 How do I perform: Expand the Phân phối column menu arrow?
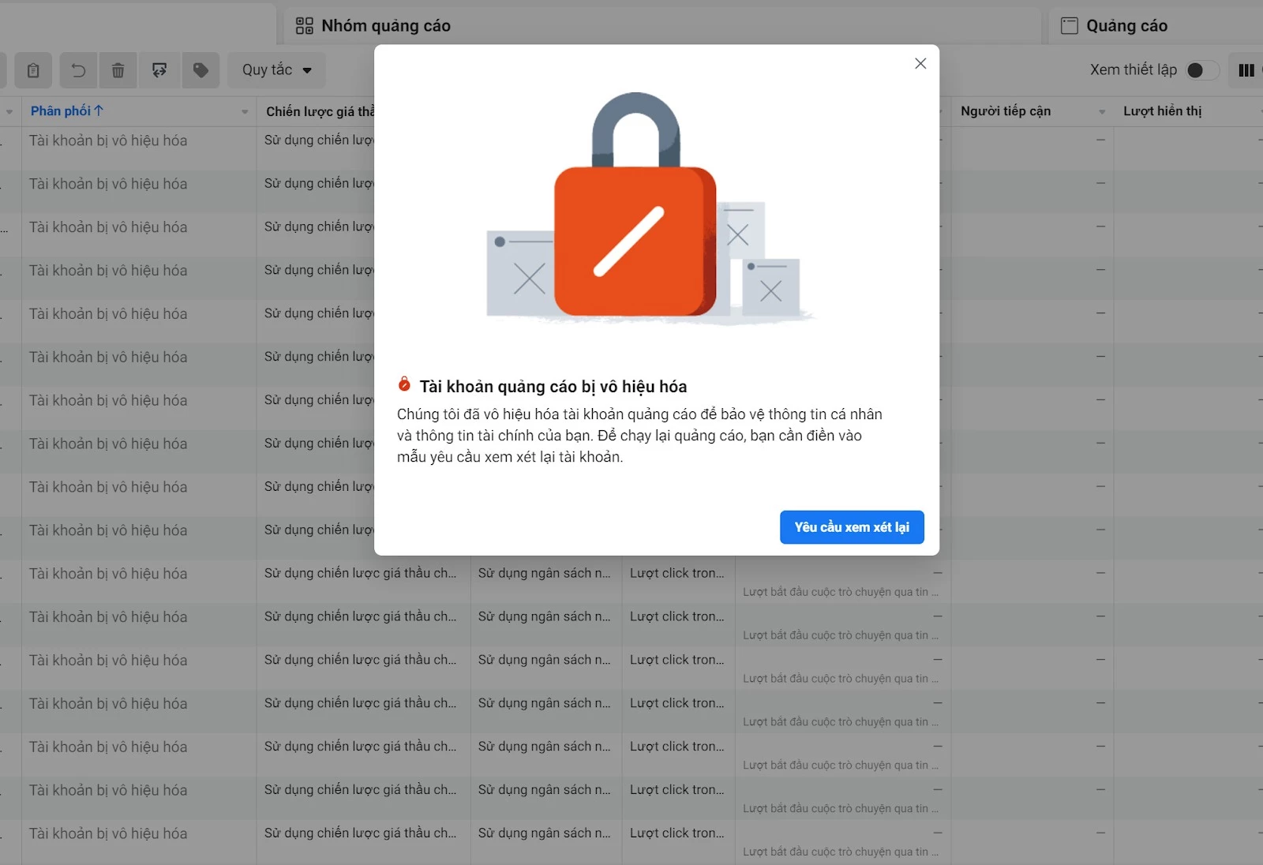(245, 112)
